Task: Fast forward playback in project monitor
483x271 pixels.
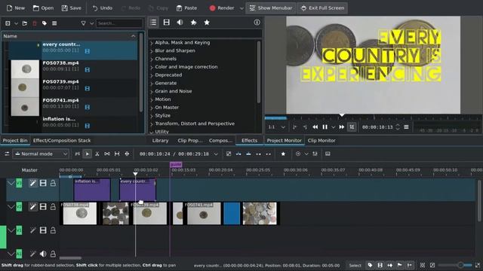Action: [342, 127]
